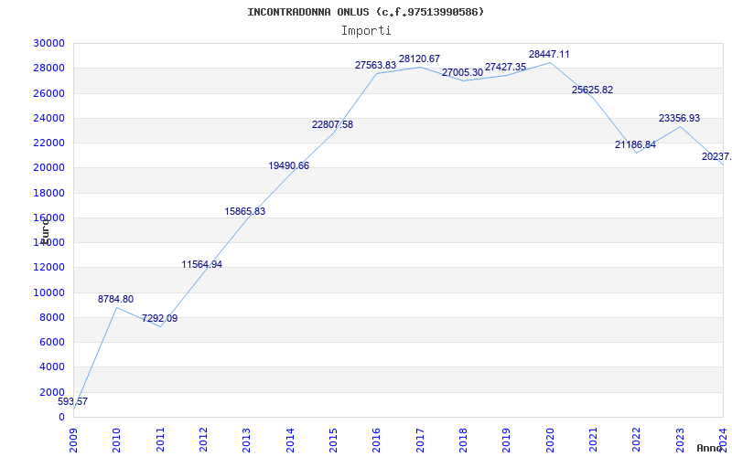The height and width of the screenshot is (457, 732).
Task: Click the peak value 28447.11
Action: pos(549,55)
